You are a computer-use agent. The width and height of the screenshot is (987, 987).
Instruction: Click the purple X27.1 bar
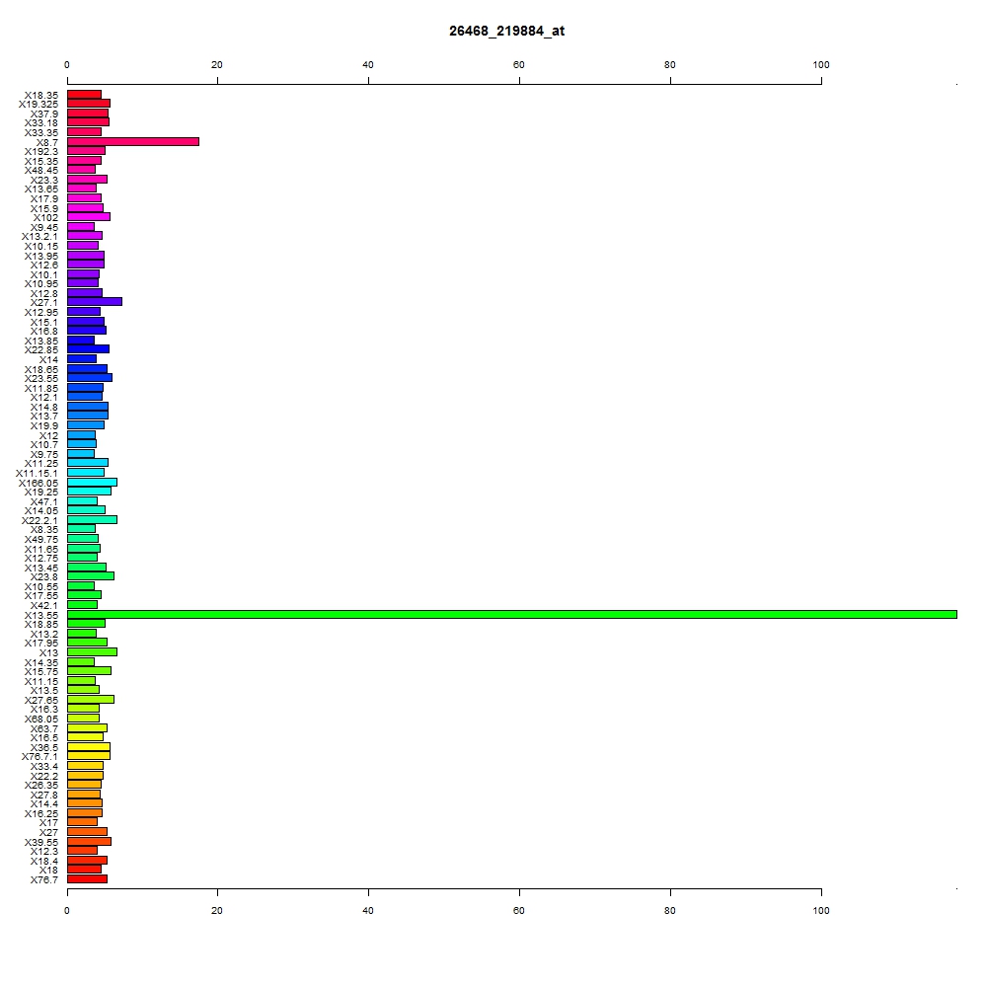click(x=95, y=301)
